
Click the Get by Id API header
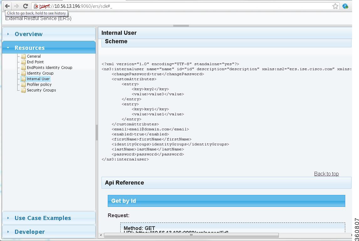tap(226, 201)
